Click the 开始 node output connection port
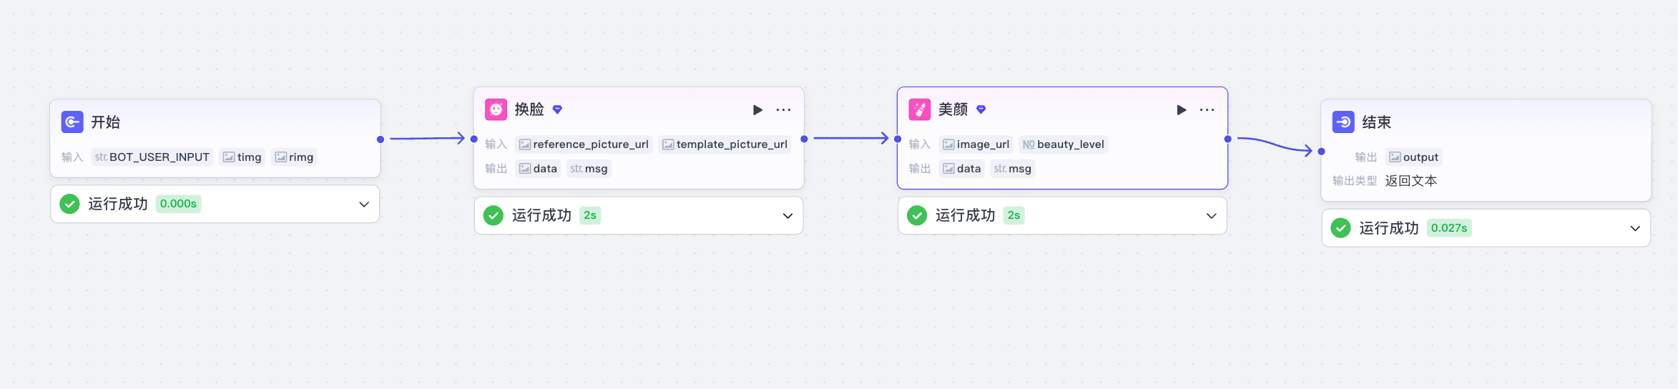Viewport: 1678px width, 389px height. [381, 139]
